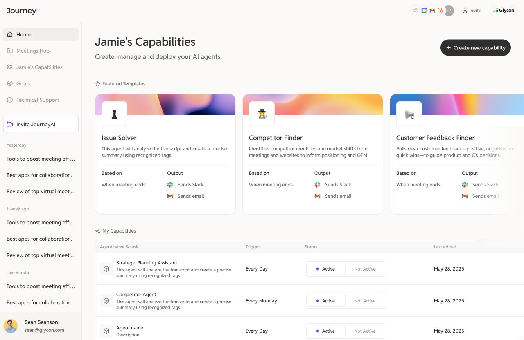The width and height of the screenshot is (524, 340).
Task: Click the detective icon on Competitor Finder
Action: point(262,114)
